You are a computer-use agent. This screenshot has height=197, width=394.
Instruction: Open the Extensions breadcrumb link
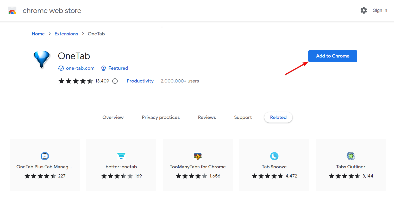point(66,34)
